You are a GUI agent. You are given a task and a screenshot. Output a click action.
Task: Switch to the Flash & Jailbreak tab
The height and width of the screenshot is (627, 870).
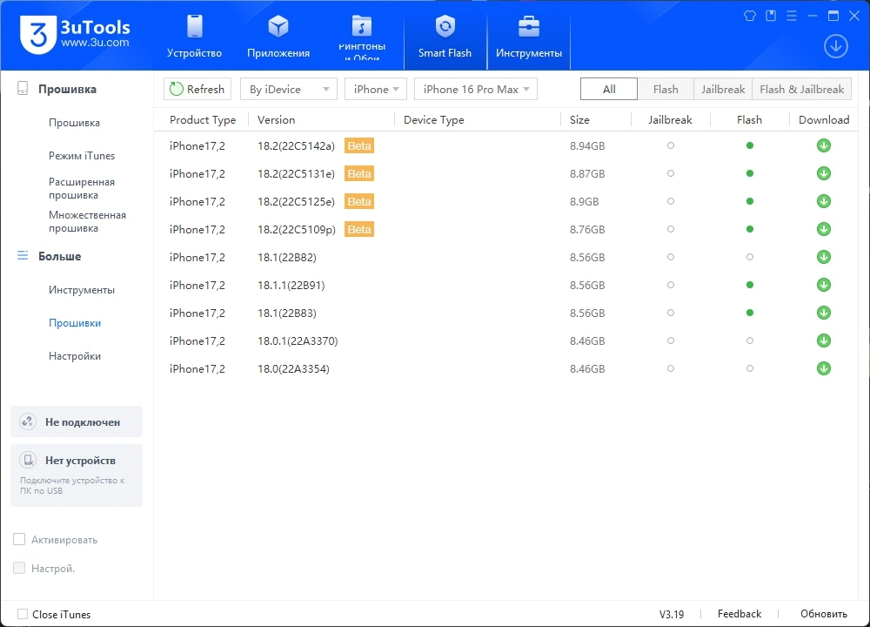[x=802, y=89]
